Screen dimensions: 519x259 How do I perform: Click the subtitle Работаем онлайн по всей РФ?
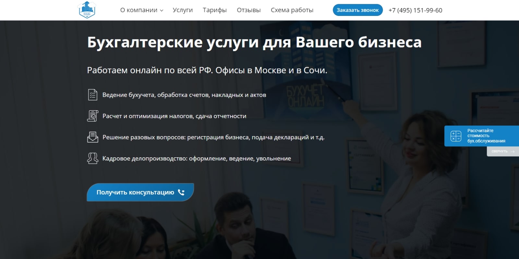[x=150, y=70]
